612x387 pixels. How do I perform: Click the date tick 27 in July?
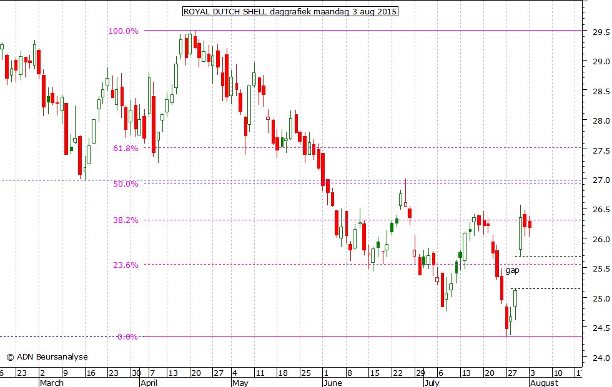[512, 373]
